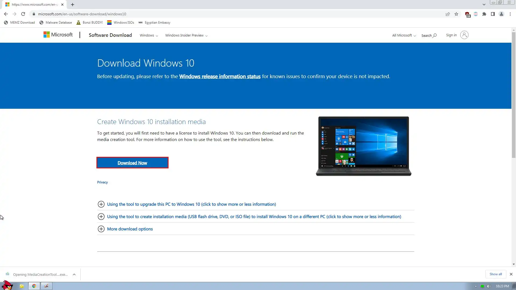Toggle the browser side panel icon
Screen dimensions: 516x290
(x=493, y=14)
